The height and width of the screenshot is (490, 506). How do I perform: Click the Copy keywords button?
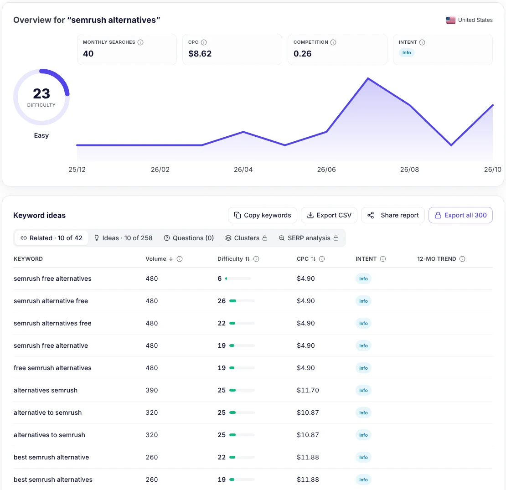(x=263, y=215)
